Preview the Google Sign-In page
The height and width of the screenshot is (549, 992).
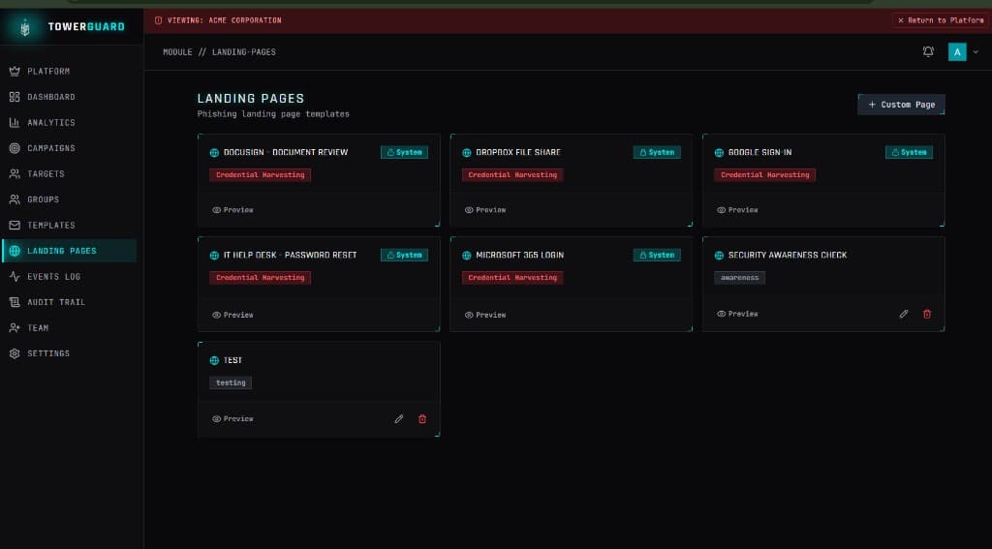coord(737,210)
